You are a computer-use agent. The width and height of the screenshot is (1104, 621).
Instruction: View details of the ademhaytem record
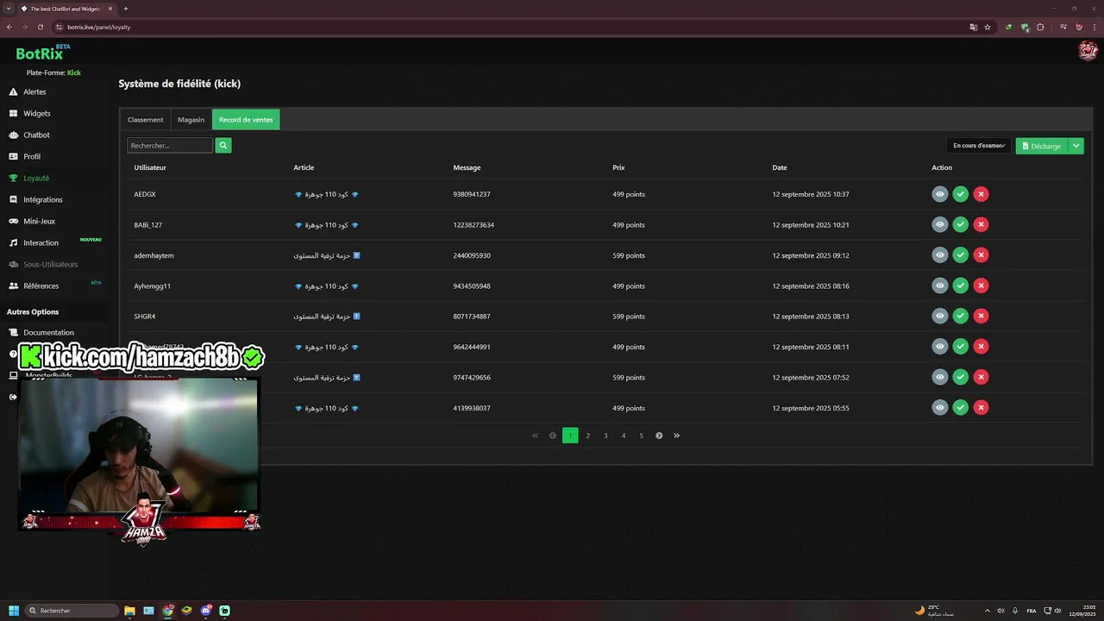pos(939,255)
